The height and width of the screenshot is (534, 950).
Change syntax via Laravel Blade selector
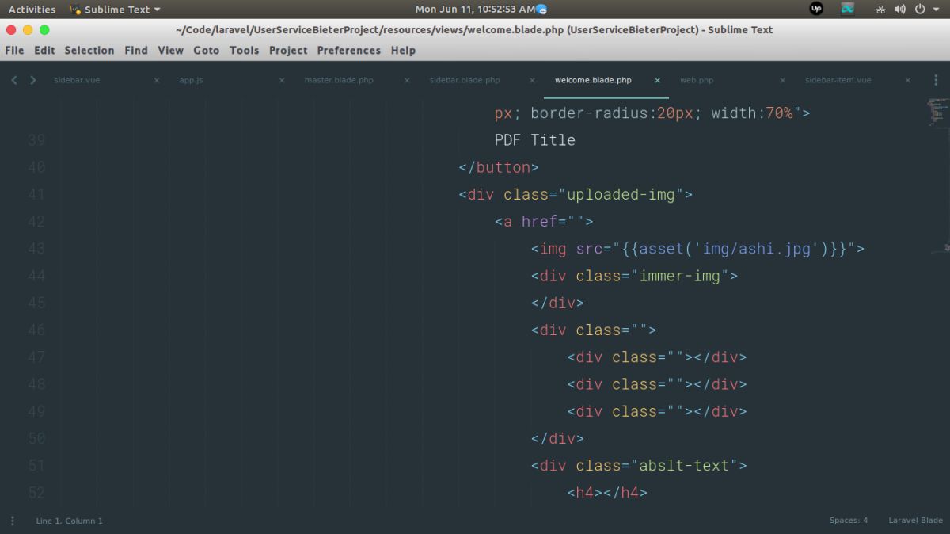click(x=916, y=521)
